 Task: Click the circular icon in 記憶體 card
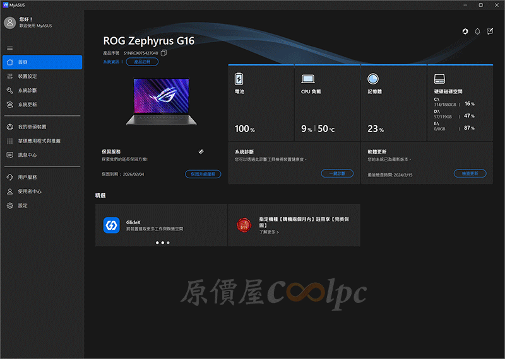click(x=373, y=79)
